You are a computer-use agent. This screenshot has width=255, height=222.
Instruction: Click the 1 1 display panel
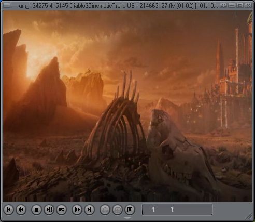[x=177, y=210]
